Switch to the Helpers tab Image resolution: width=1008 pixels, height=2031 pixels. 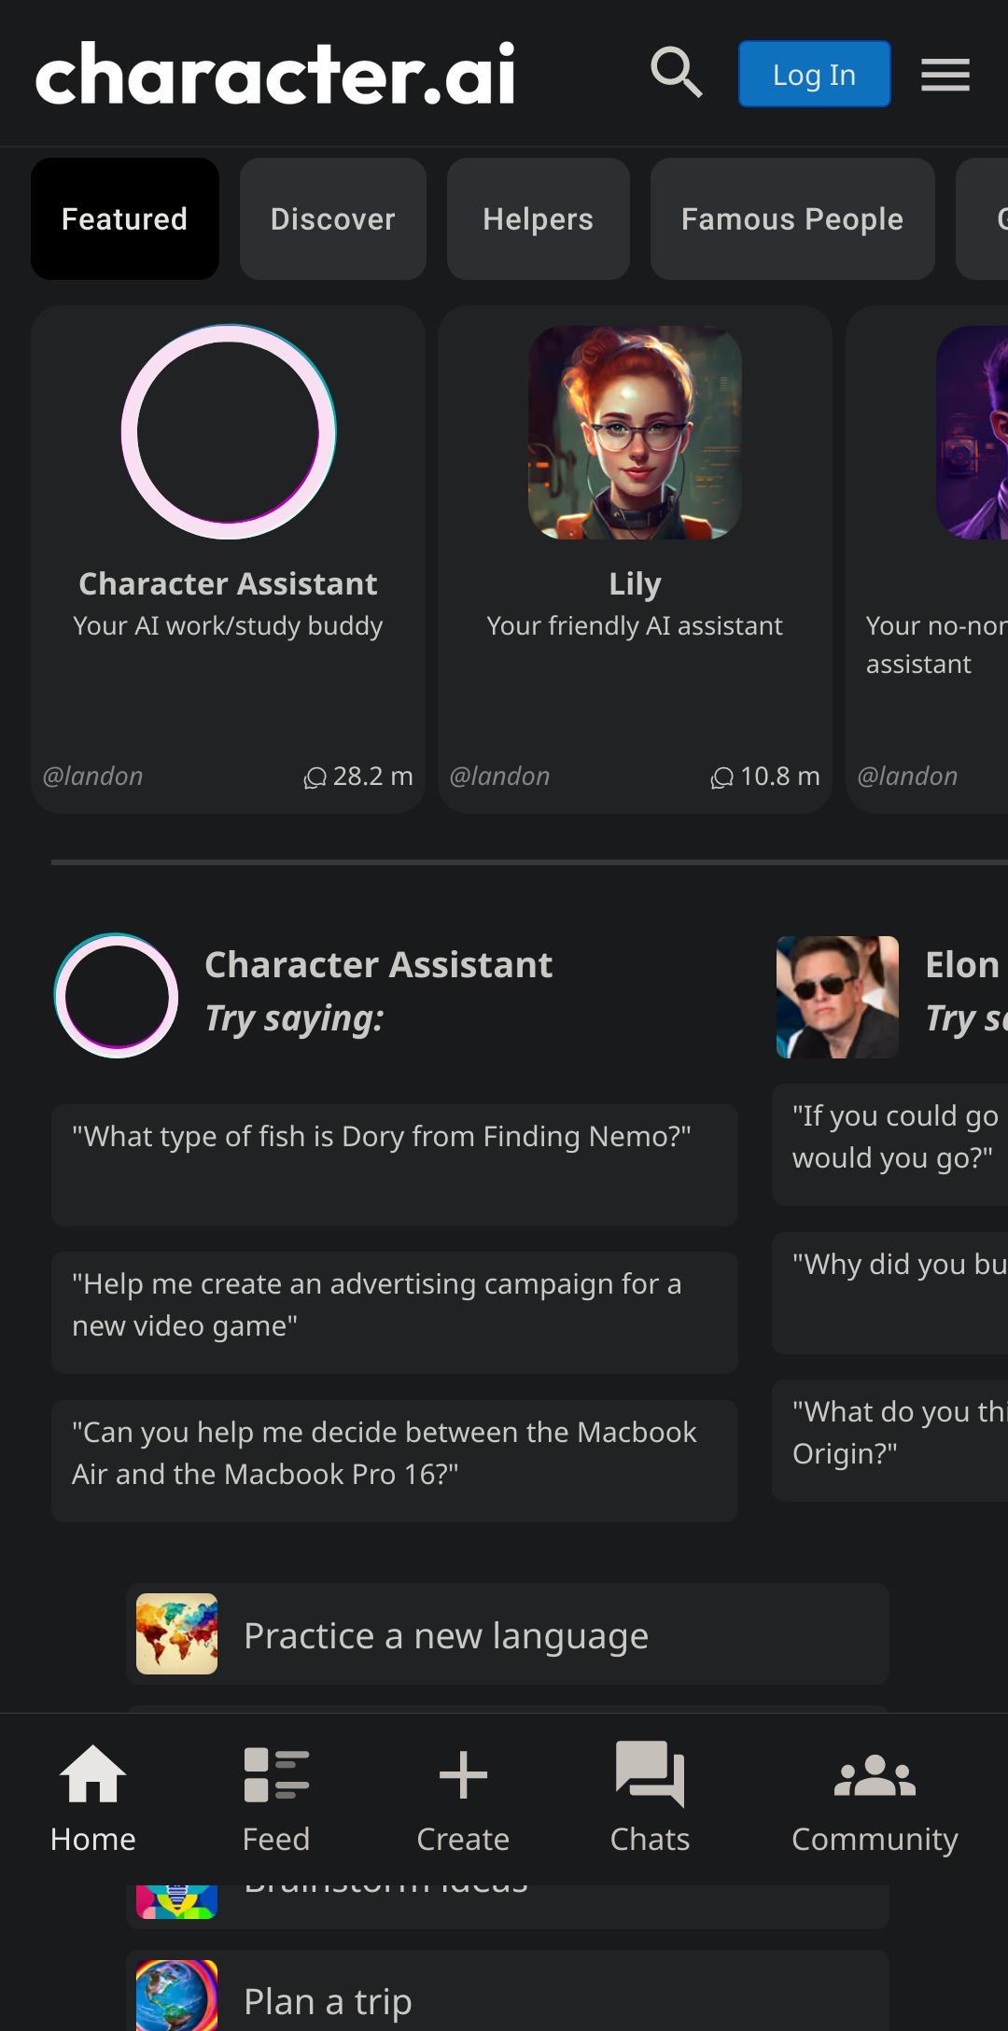coord(539,218)
